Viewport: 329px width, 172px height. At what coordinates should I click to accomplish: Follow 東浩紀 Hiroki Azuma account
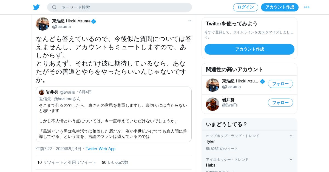[x=280, y=84]
